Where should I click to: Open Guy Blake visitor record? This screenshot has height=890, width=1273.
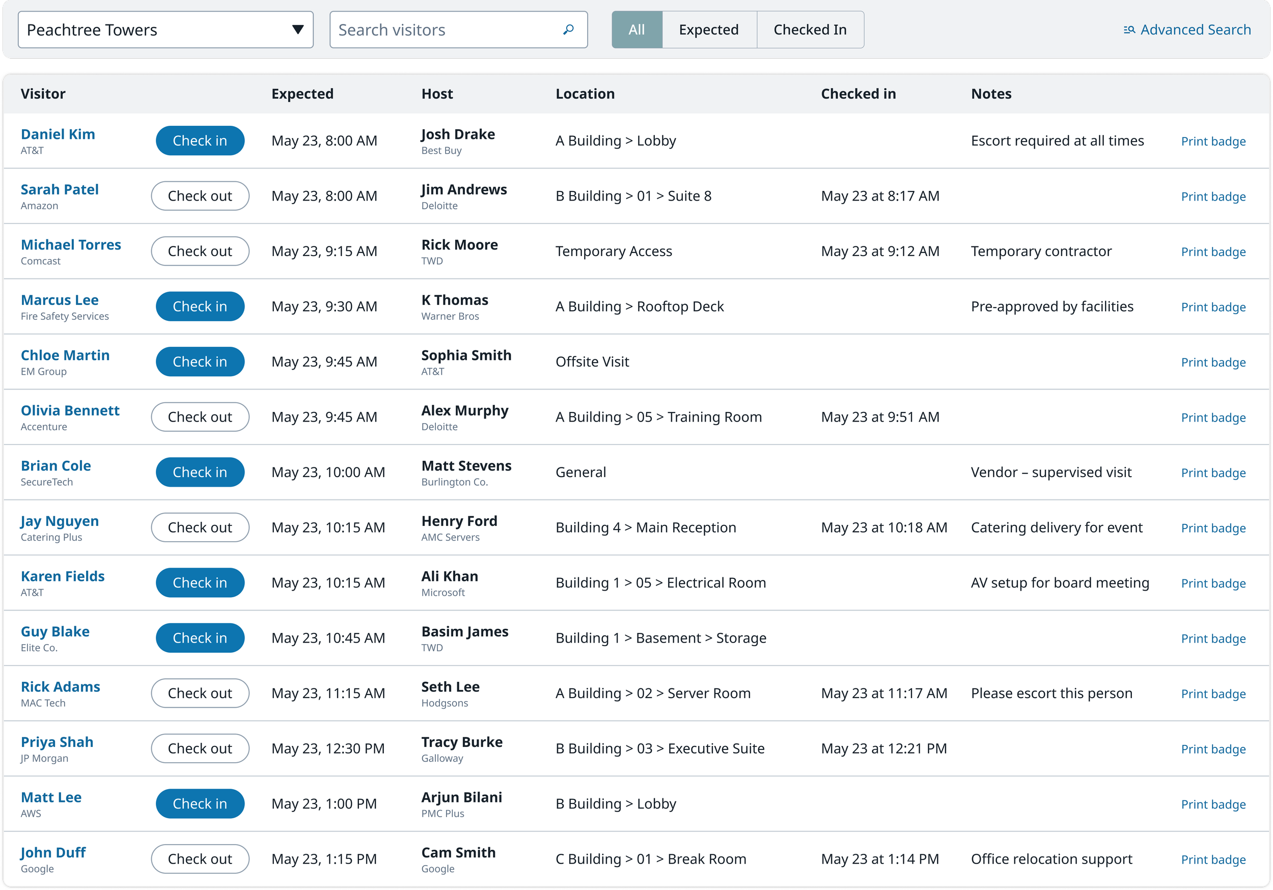pyautogui.click(x=55, y=631)
